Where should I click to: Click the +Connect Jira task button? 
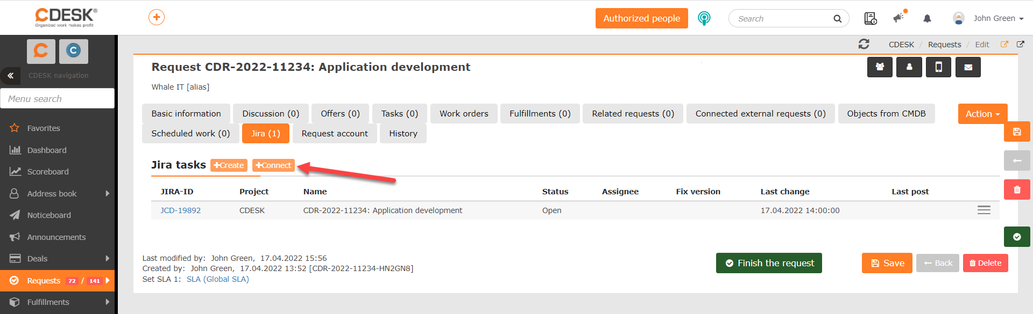pos(273,165)
